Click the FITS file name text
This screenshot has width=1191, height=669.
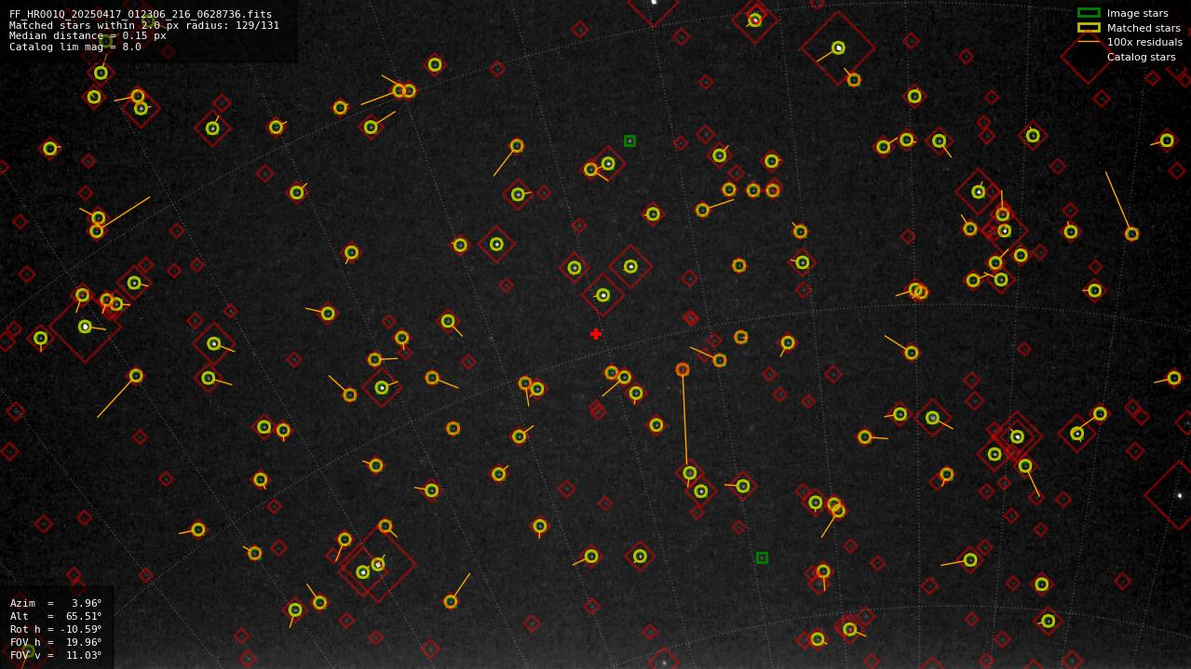point(141,15)
